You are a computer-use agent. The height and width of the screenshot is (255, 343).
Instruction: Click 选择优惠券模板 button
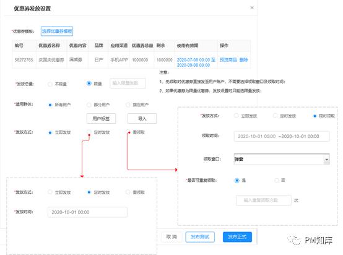pyautogui.click(x=57, y=31)
